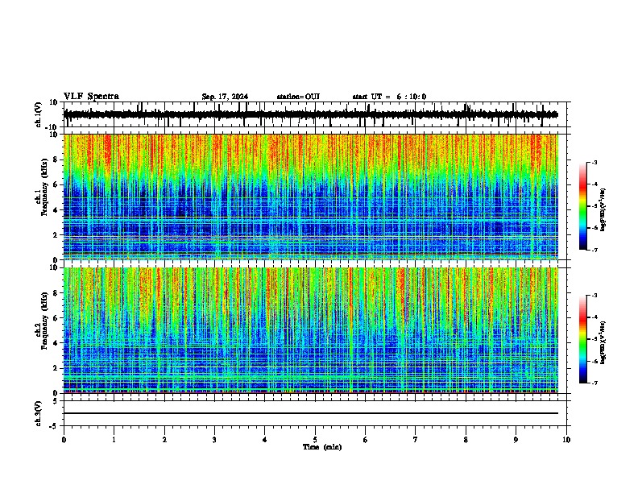Screen dimensions: 638x493
Task: Click the ch.1 voltage waveform trace
Action: tap(311, 114)
